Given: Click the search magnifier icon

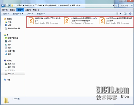Looking at the screenshot, I should (132, 6).
